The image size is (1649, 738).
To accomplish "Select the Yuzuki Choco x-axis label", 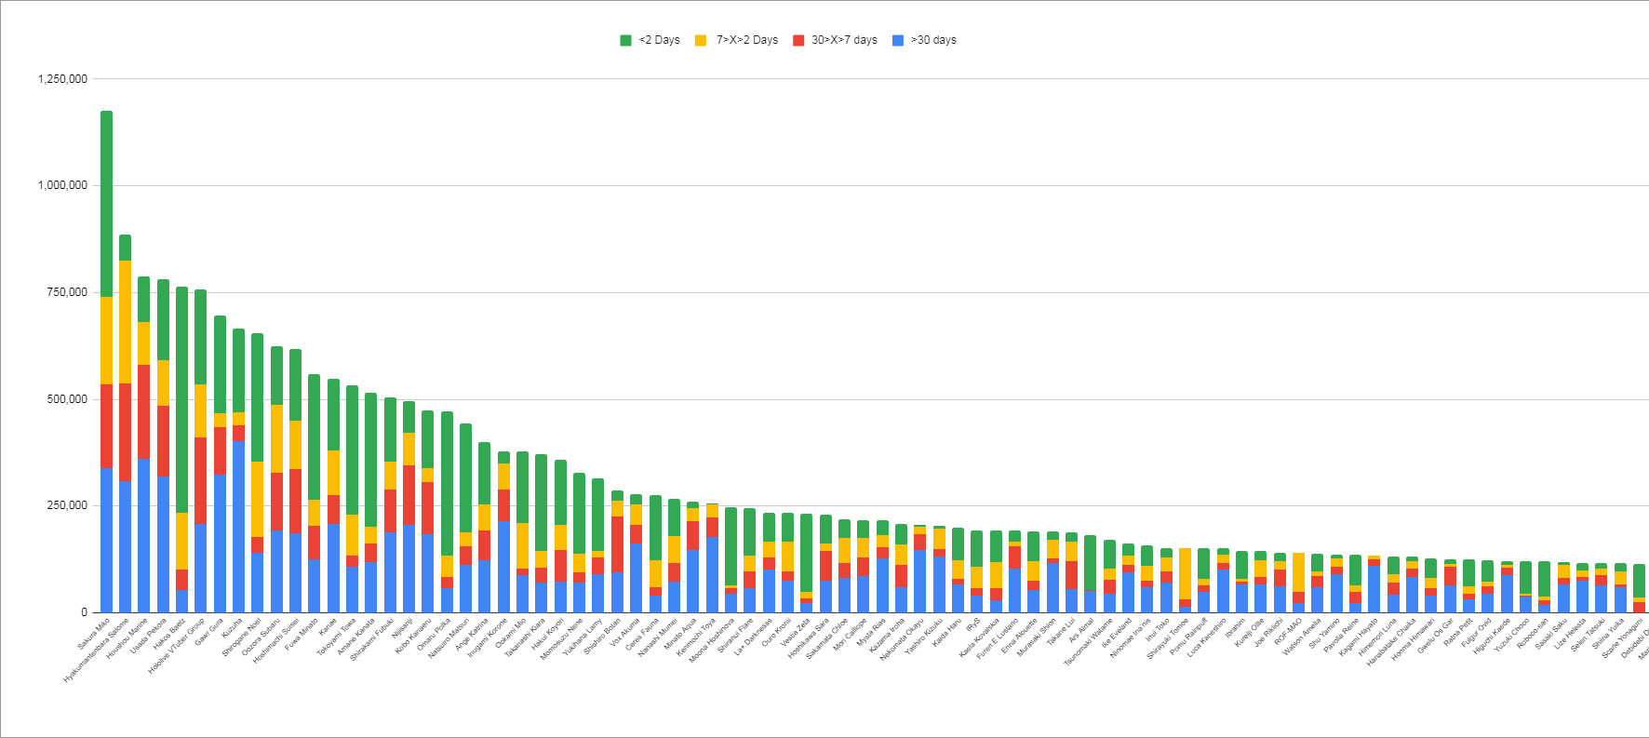I will pos(1512,634).
